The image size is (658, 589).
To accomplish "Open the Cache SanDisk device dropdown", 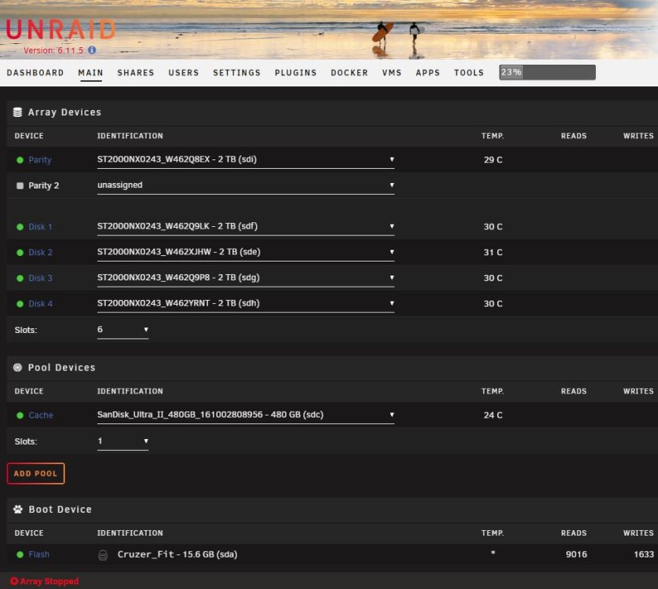I will tap(246, 415).
